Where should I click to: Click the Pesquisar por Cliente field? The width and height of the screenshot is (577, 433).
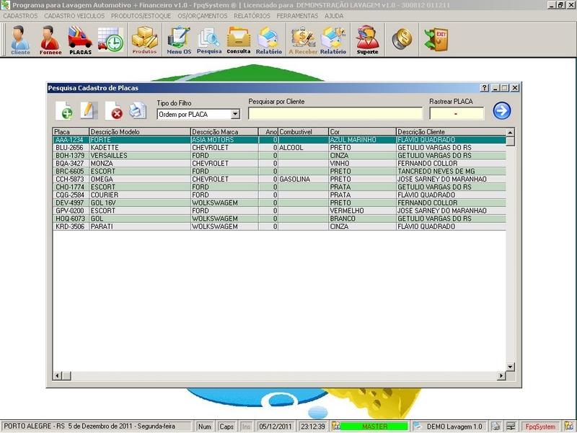click(335, 113)
